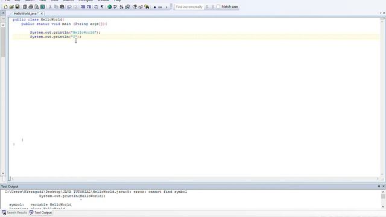Open Print Preview from the toolbar
The height and width of the screenshot is (217, 386).
coord(36,7)
